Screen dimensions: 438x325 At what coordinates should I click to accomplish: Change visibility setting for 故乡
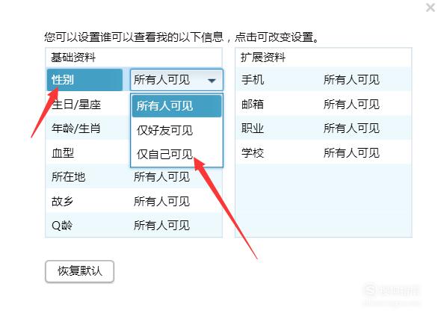point(161,201)
